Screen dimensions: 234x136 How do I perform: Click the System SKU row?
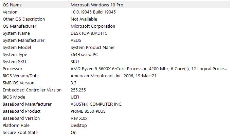pos(14,61)
